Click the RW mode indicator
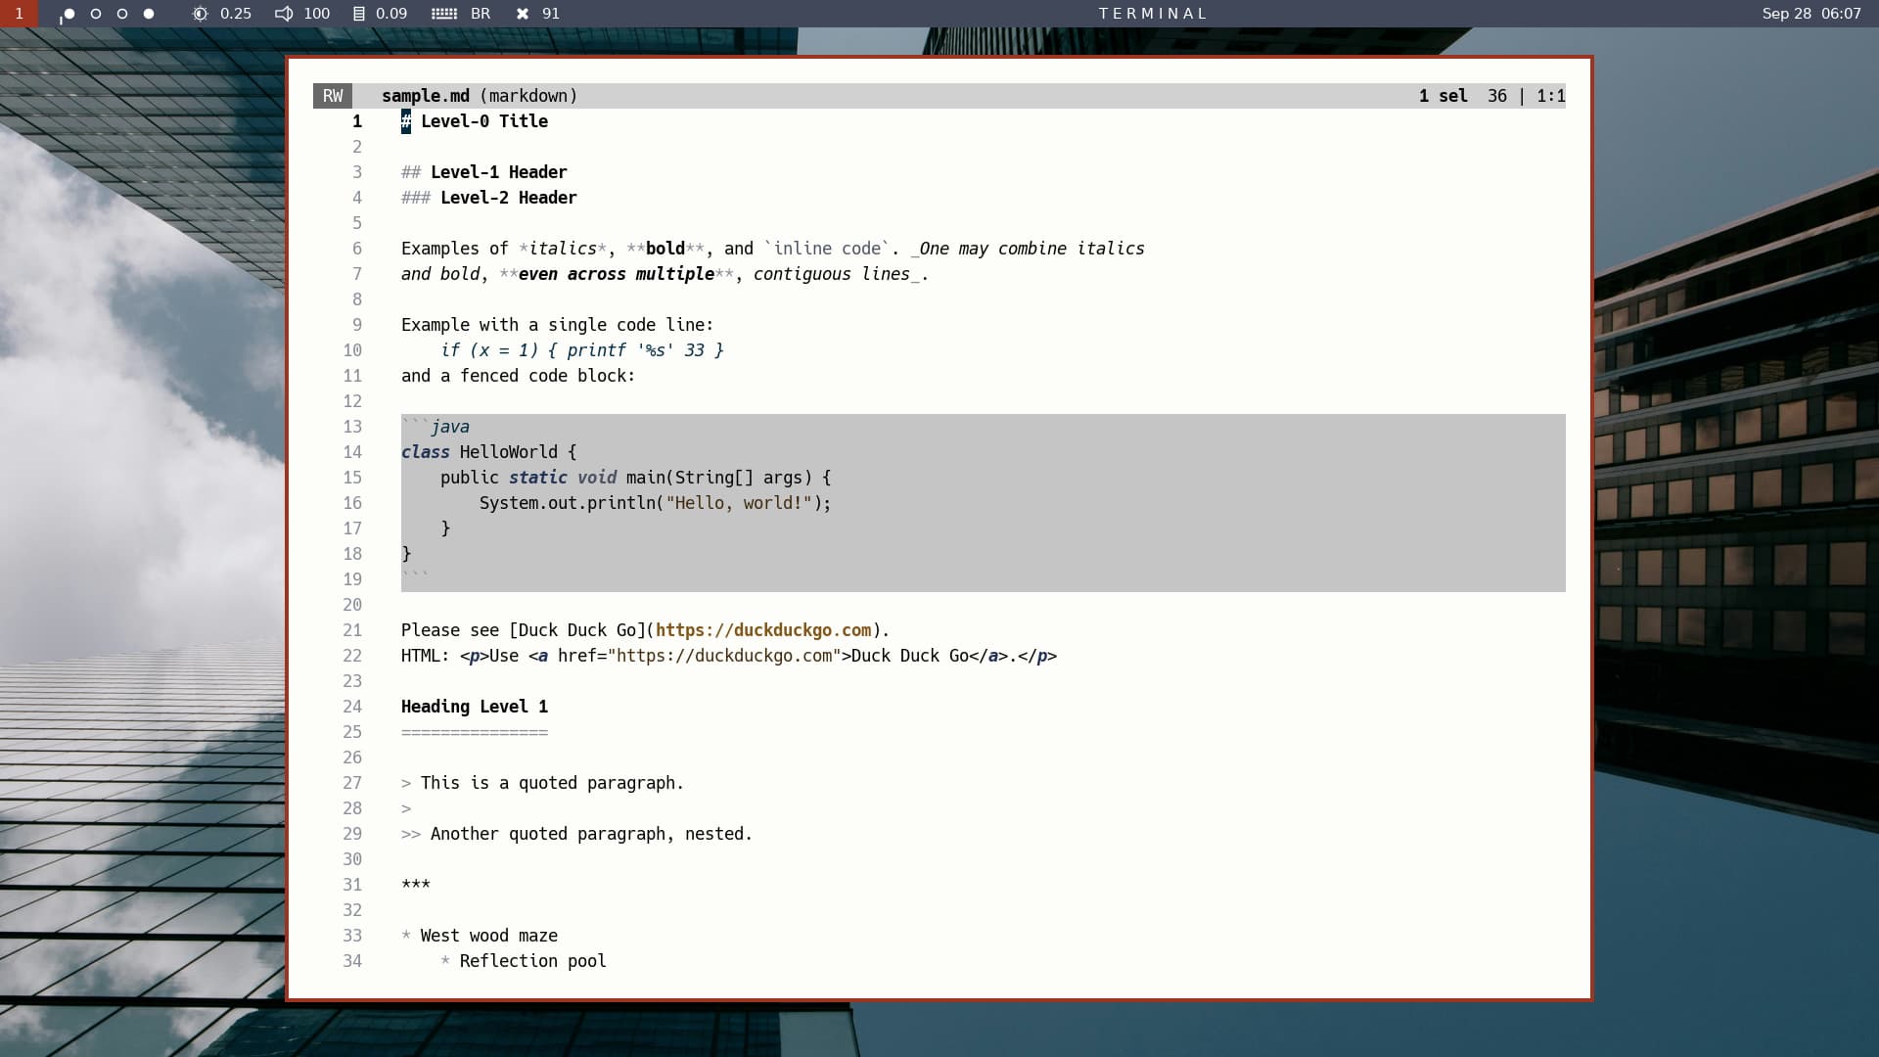Image resolution: width=1879 pixels, height=1057 pixels. [x=333, y=96]
